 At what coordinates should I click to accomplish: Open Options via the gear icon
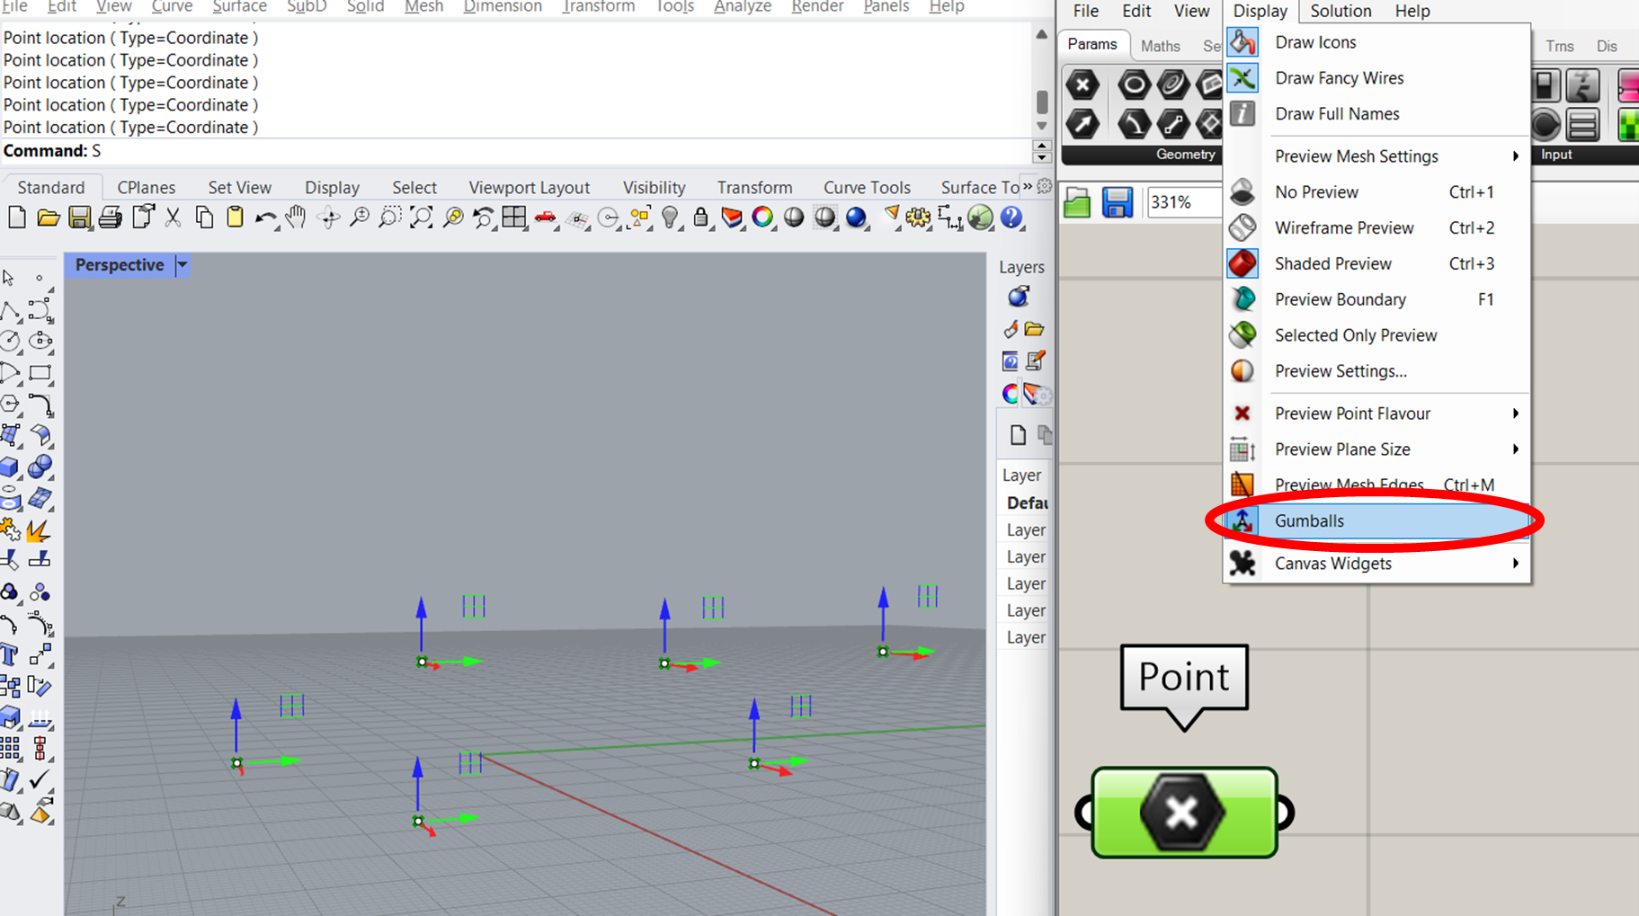918,218
